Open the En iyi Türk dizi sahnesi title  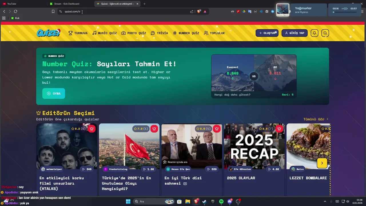coord(183,181)
